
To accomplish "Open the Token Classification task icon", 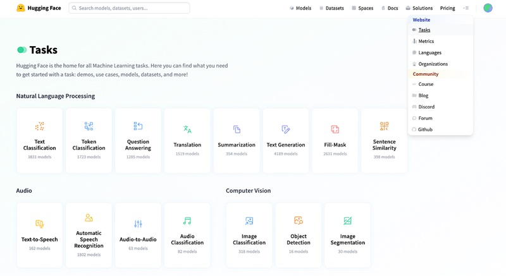I will (x=89, y=126).
